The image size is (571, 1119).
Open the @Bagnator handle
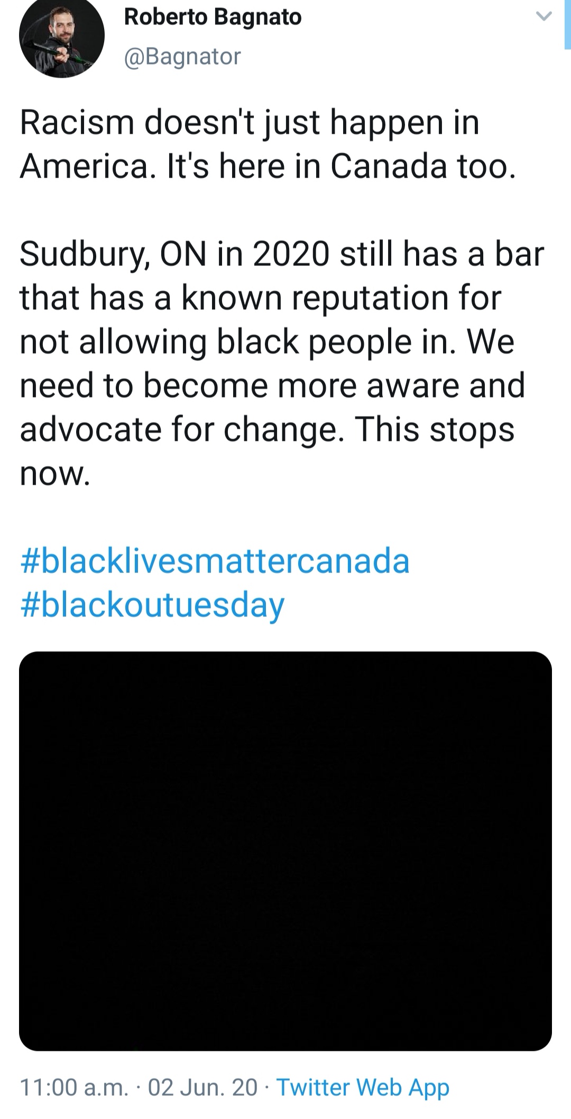point(182,56)
